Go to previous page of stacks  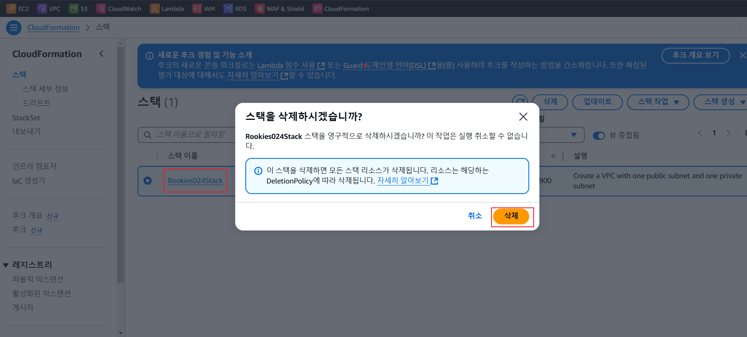pyautogui.click(x=700, y=133)
